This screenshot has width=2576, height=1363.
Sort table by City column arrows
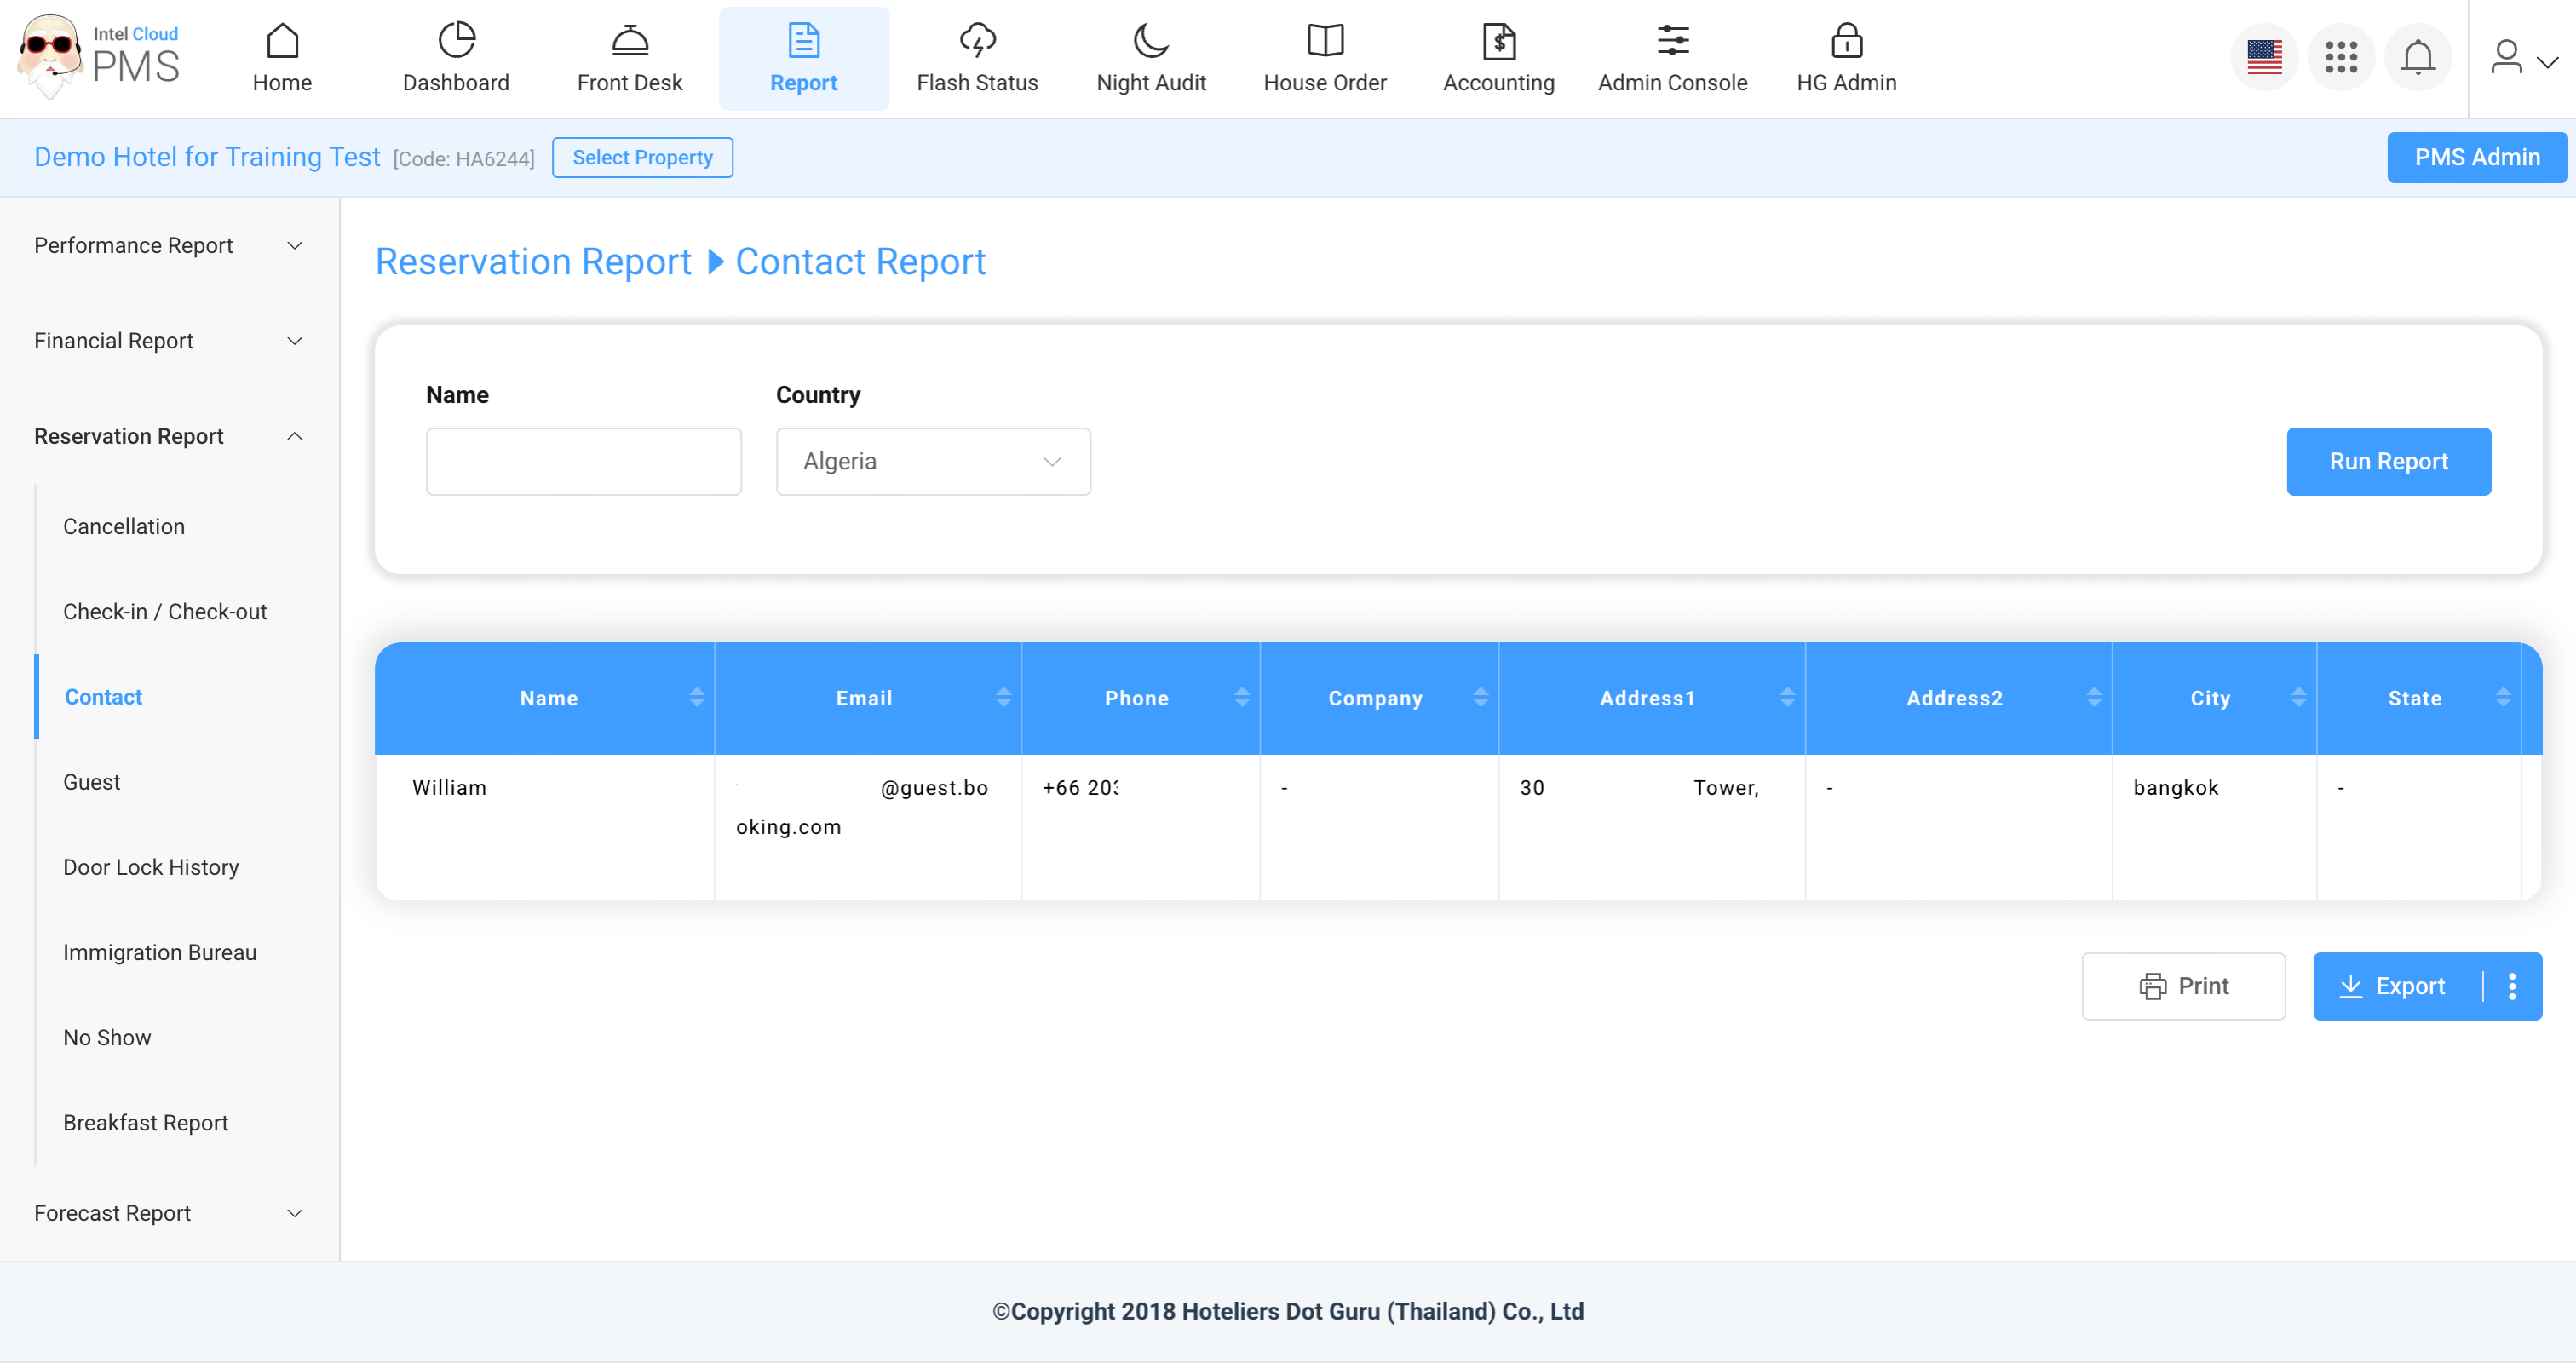click(x=2298, y=698)
